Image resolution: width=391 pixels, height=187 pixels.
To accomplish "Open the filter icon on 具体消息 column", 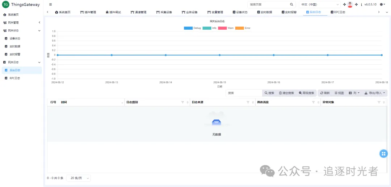I will click(314, 102).
